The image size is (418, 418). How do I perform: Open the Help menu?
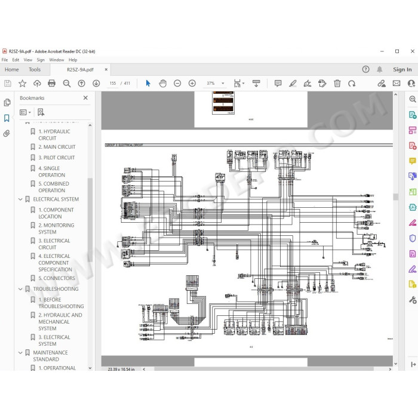click(x=73, y=60)
